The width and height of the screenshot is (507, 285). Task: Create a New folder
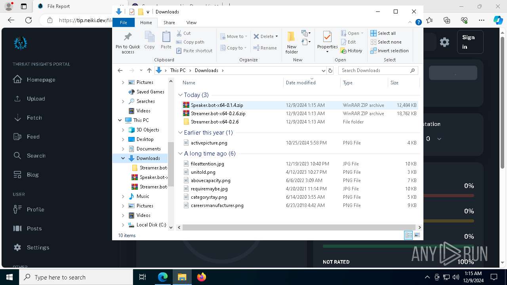coord(292,43)
